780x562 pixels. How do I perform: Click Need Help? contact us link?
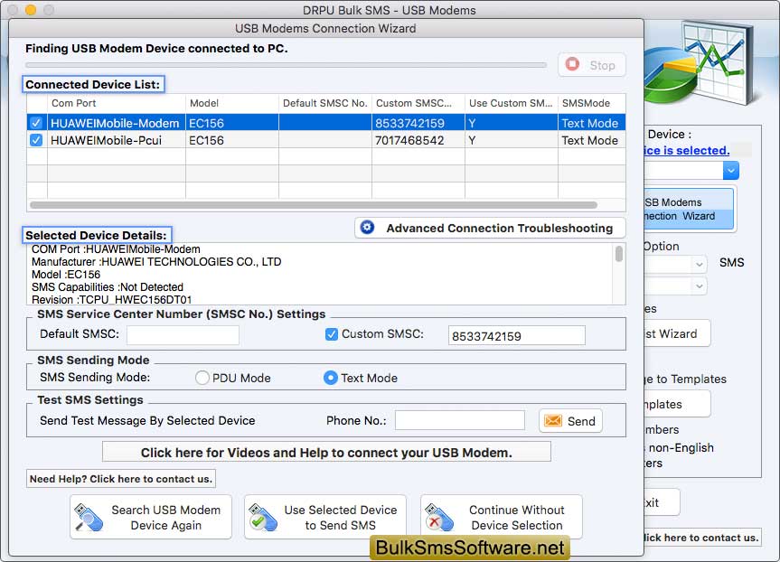pyautogui.click(x=121, y=479)
